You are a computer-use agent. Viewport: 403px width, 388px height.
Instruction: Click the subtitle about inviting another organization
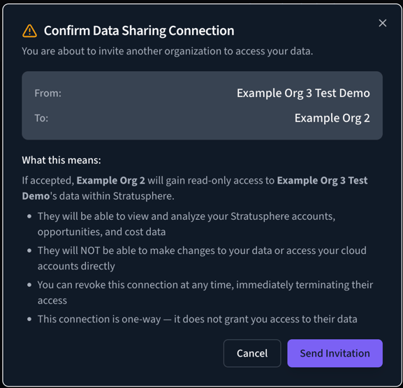coord(168,51)
